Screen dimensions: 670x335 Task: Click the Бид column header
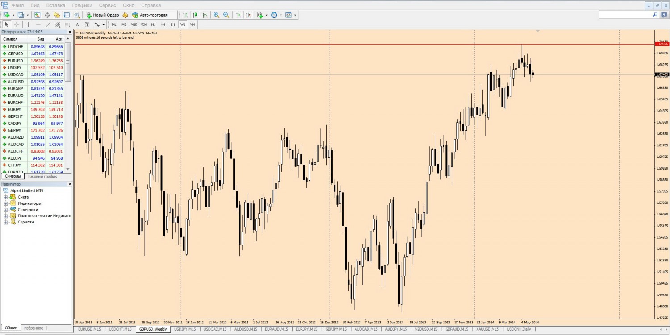[x=41, y=39]
